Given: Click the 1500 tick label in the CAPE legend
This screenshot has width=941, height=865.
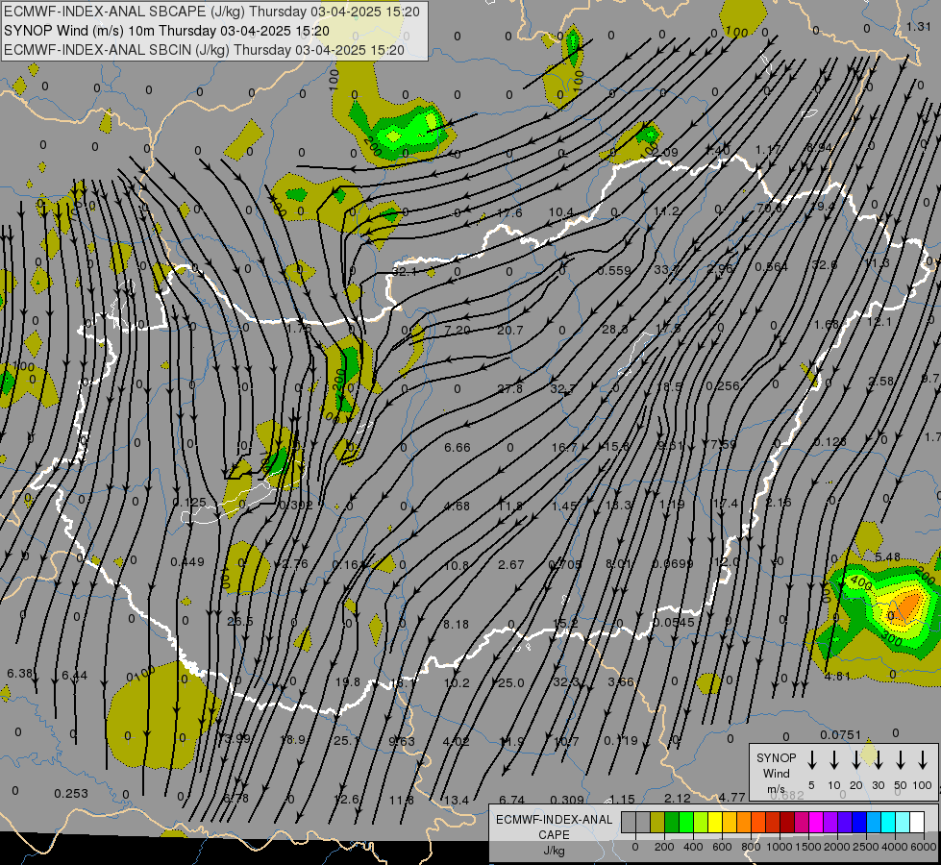Looking at the screenshot, I should pos(807,847).
